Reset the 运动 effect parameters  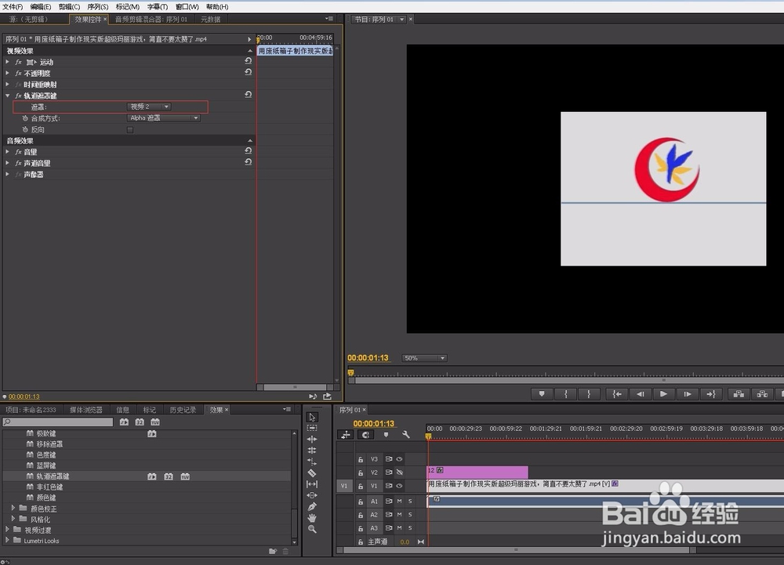tap(248, 61)
